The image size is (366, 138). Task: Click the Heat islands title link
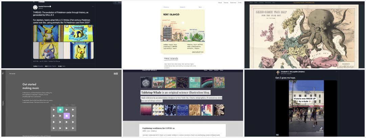(x=171, y=59)
